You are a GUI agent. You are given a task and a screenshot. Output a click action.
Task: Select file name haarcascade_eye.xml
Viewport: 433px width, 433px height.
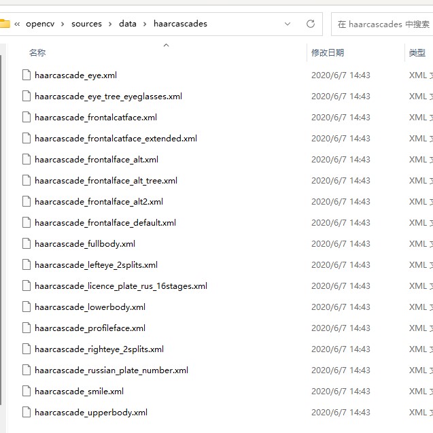pos(75,75)
